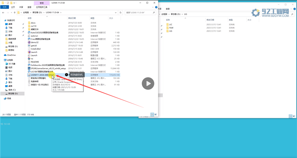Open the PLM folder in UG window

pos(170,28)
